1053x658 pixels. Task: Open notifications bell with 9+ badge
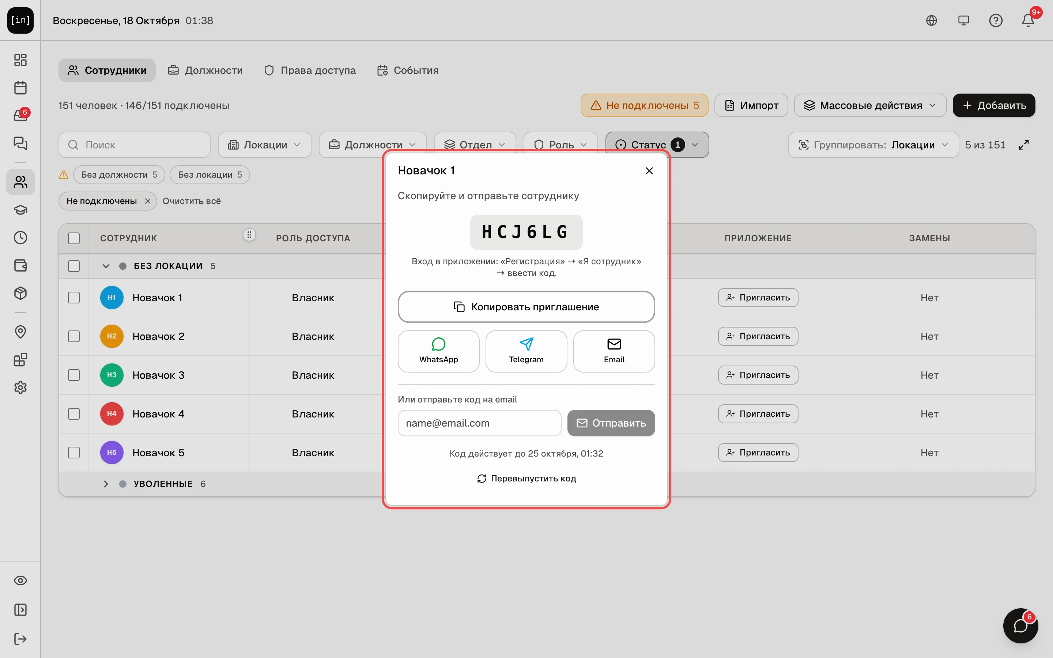(x=1028, y=20)
